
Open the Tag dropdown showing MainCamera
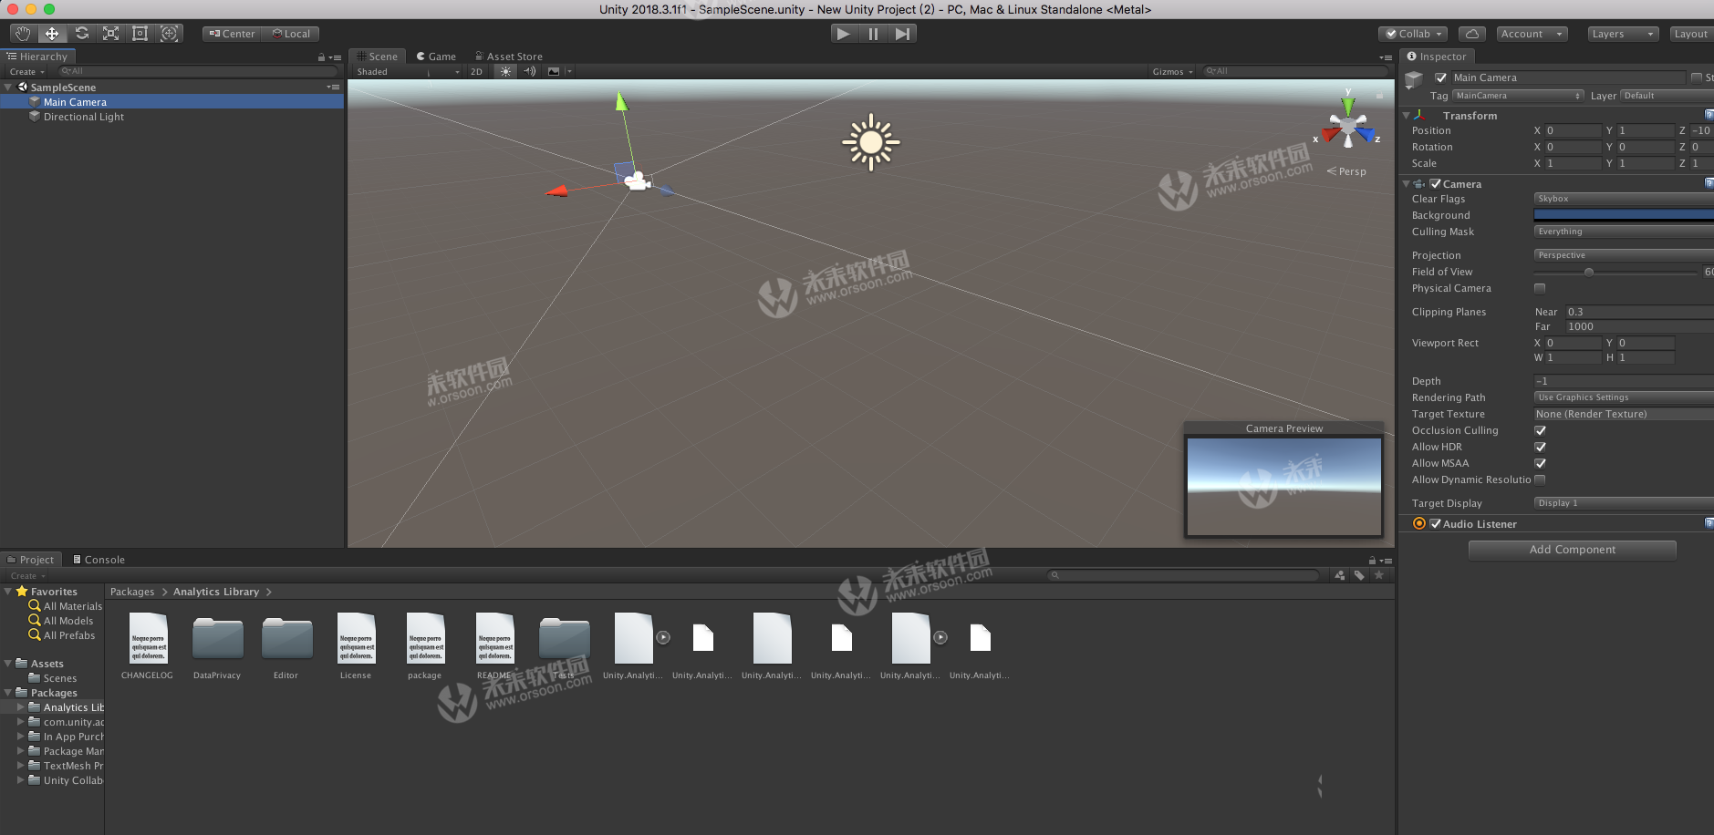[1518, 96]
